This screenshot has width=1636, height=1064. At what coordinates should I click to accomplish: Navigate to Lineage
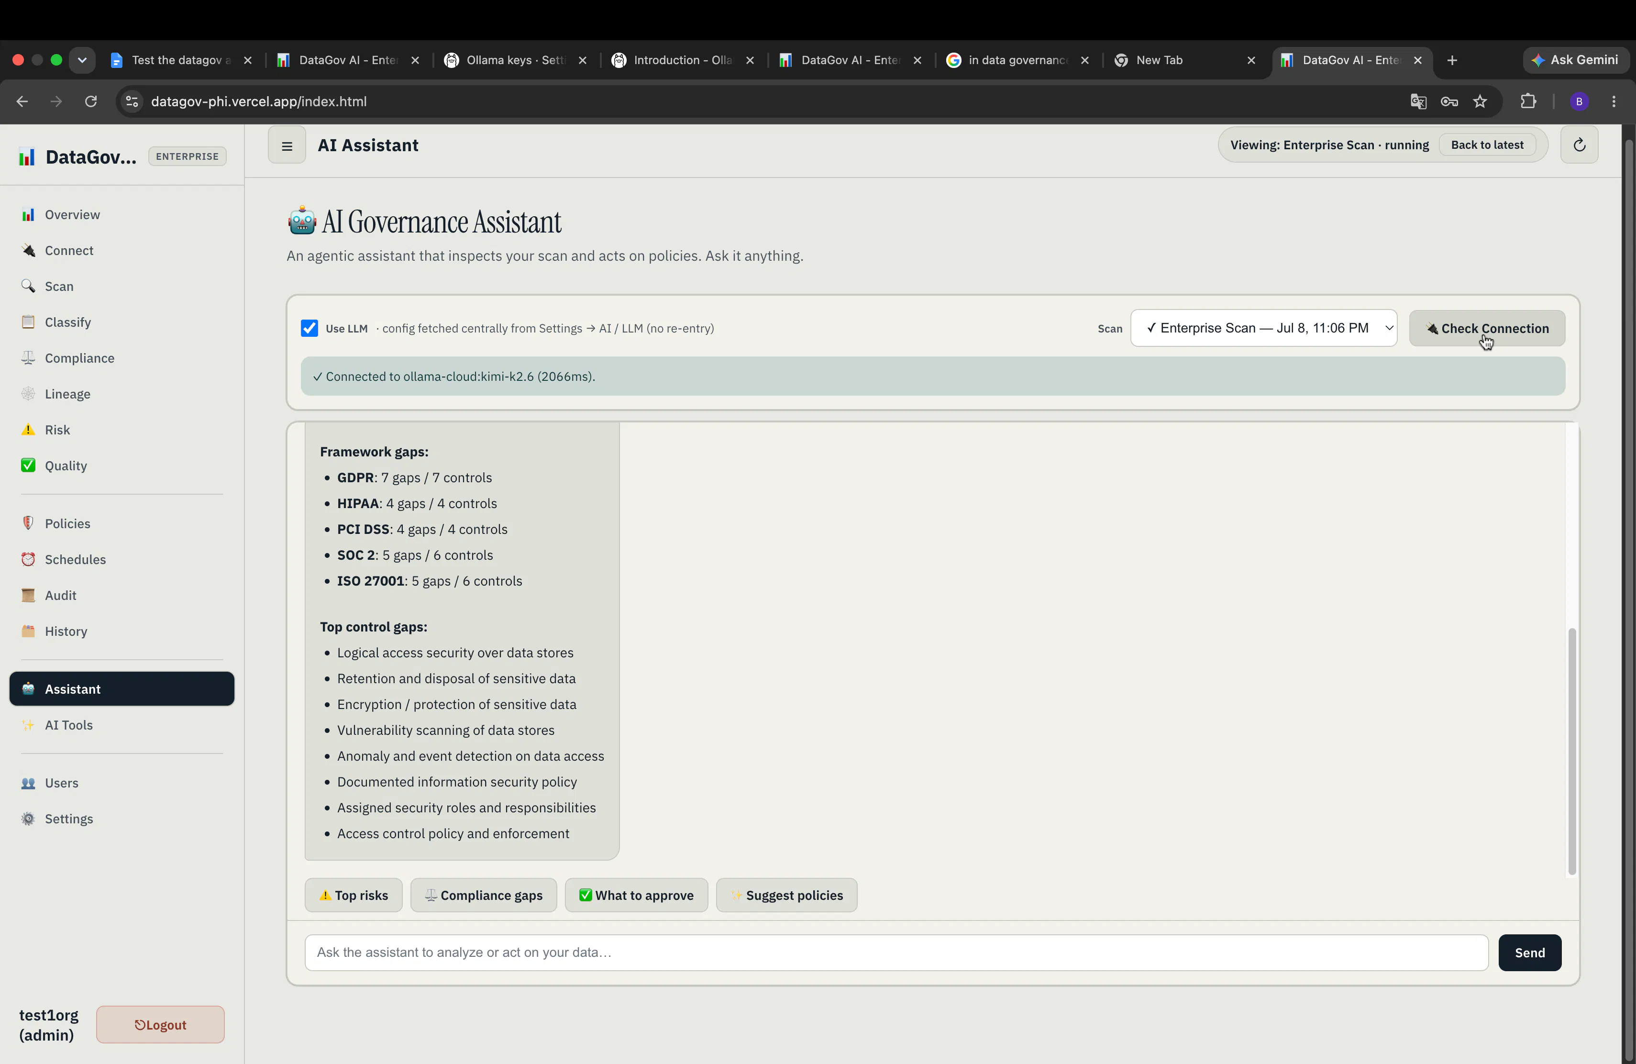click(x=122, y=394)
